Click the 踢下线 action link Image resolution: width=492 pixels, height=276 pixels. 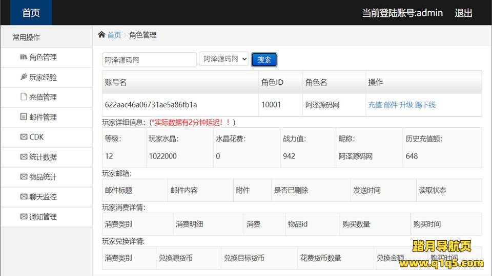coord(425,105)
